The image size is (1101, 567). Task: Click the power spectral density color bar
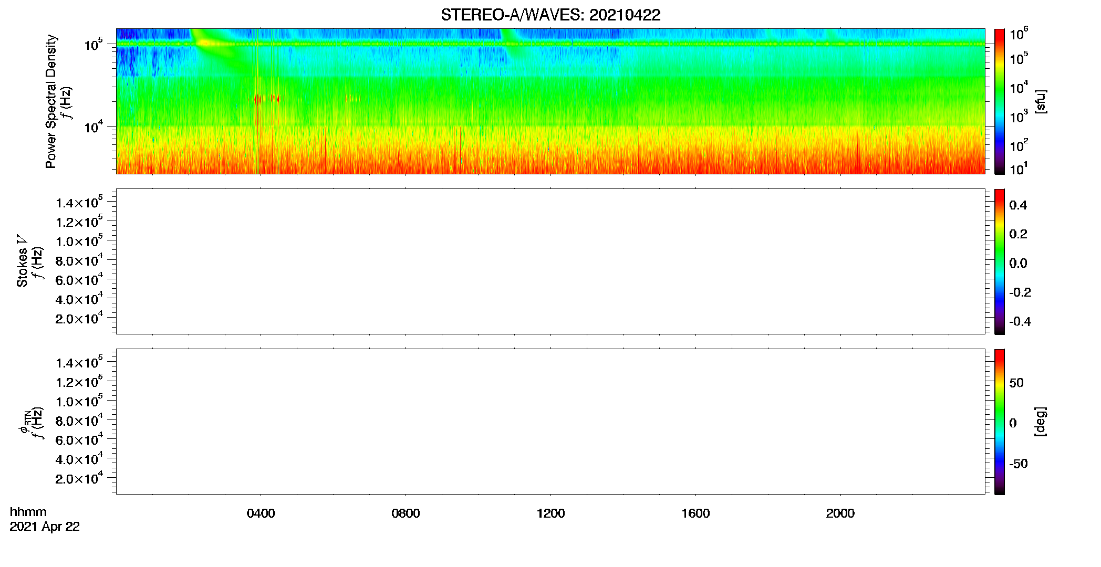tap(999, 101)
